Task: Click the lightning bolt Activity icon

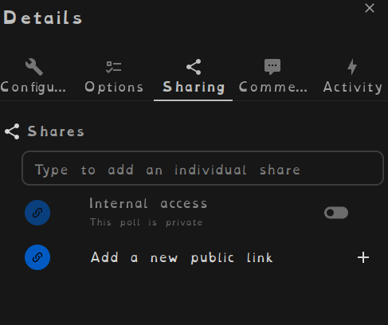Action: coord(352,67)
